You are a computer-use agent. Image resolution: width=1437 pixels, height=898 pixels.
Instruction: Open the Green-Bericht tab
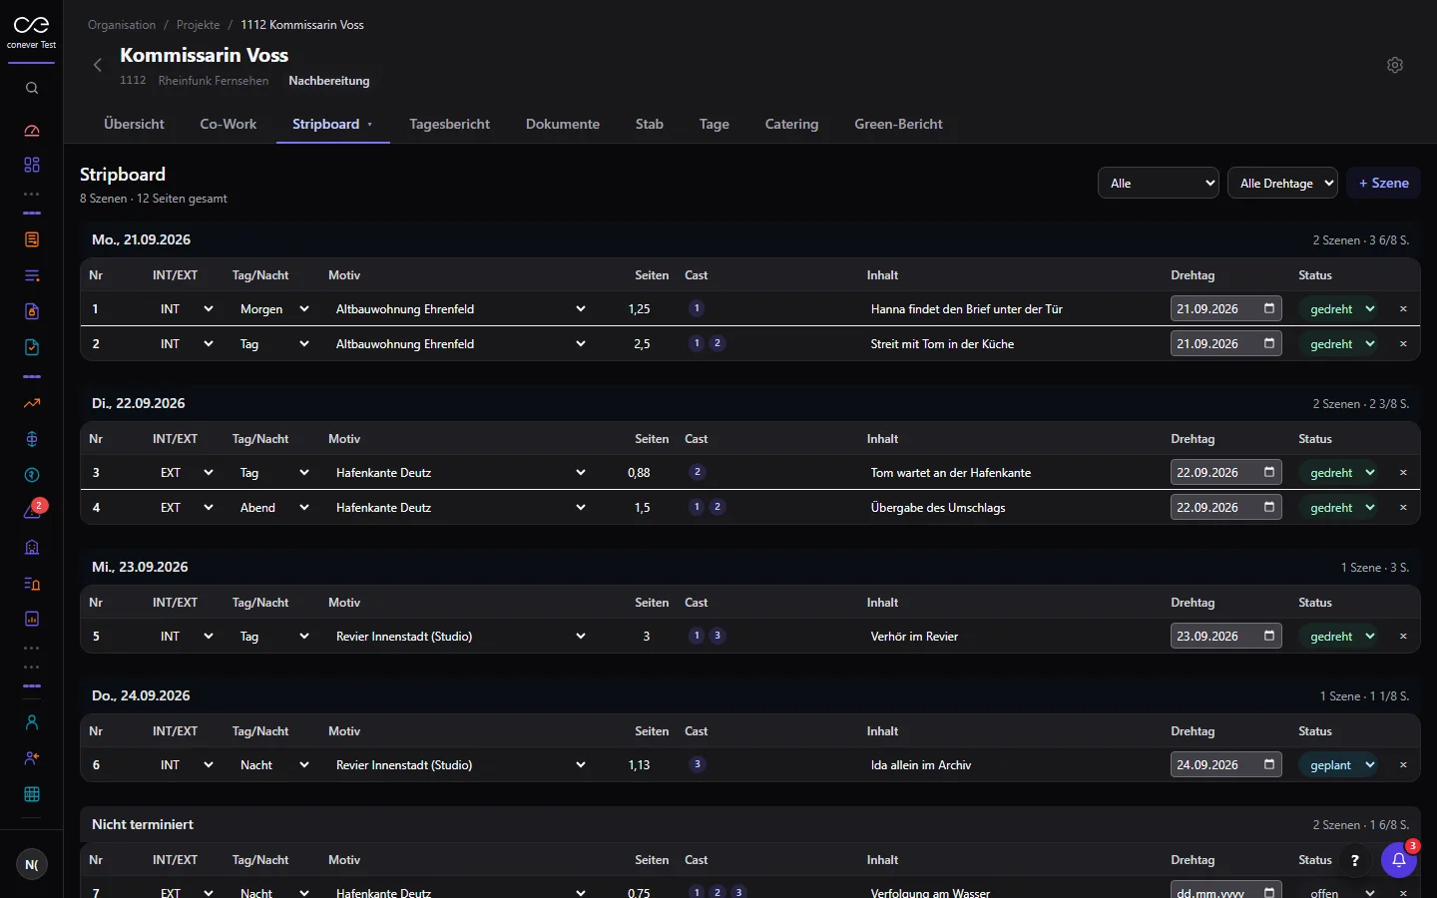pyautogui.click(x=898, y=124)
